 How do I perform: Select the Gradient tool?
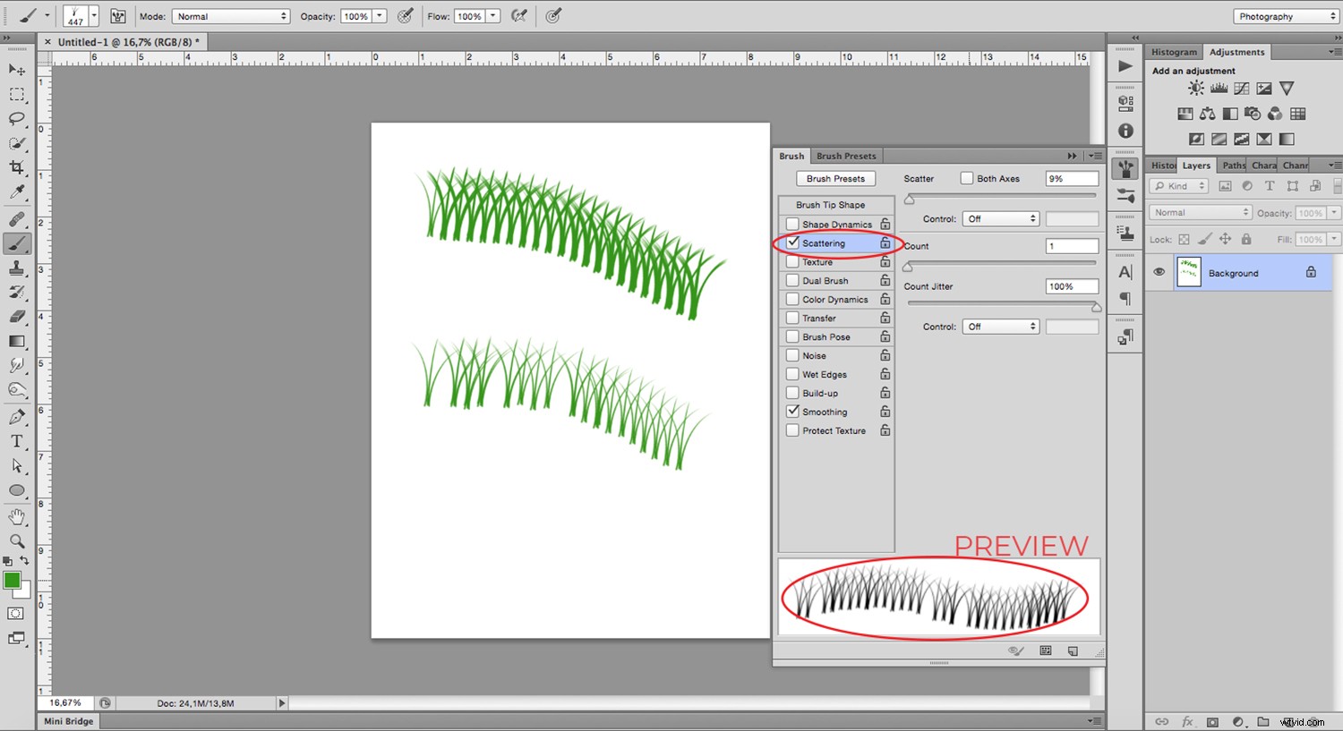(x=16, y=340)
